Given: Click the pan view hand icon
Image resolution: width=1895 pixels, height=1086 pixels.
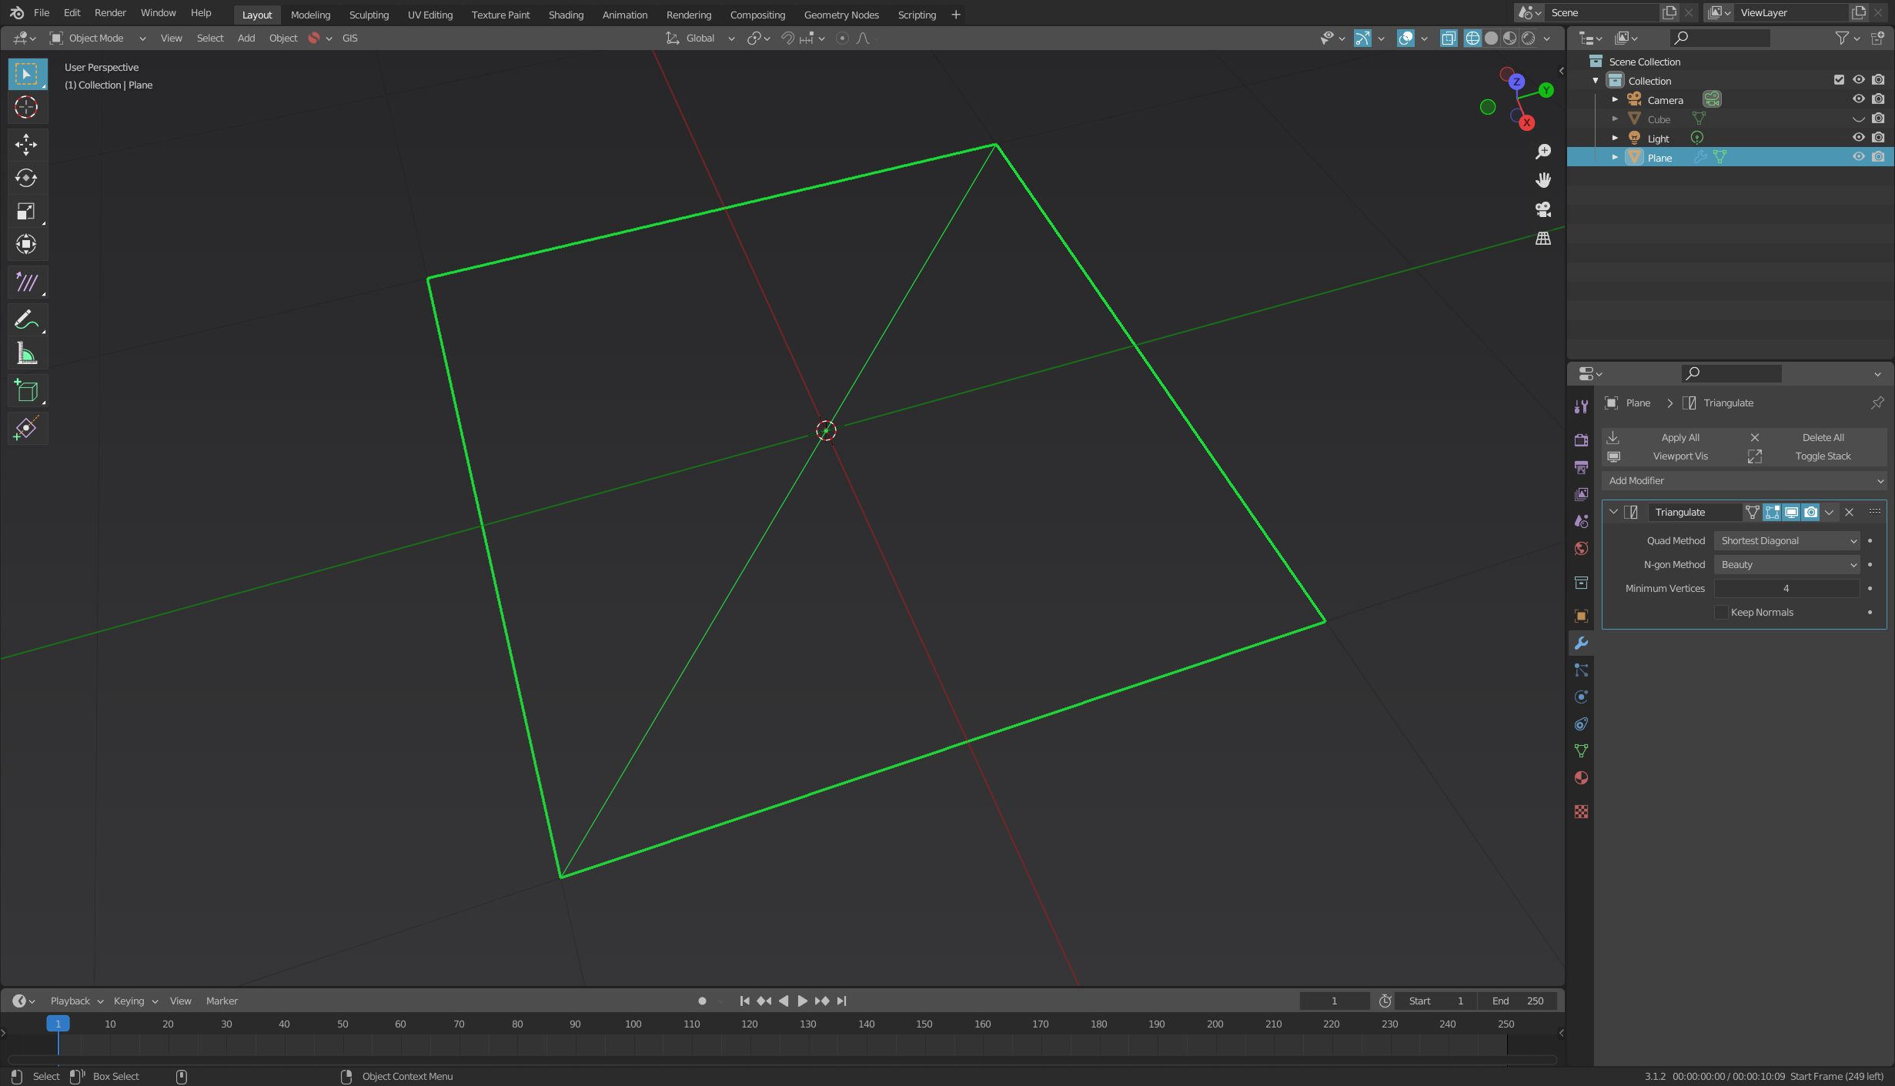Looking at the screenshot, I should (x=1543, y=180).
